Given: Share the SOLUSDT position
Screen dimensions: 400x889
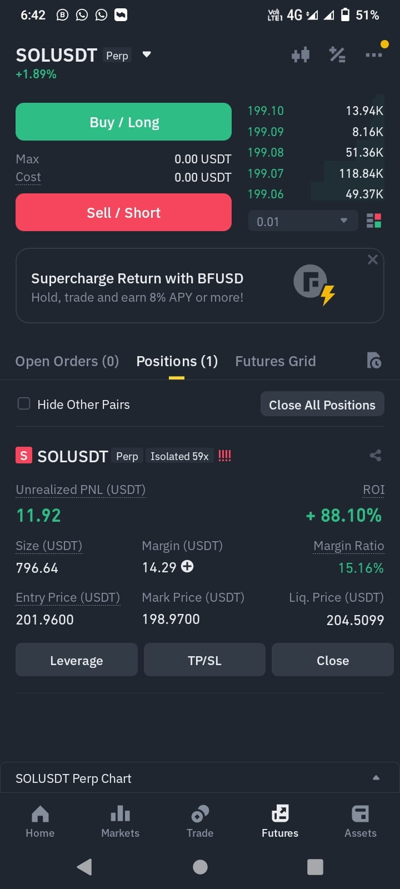Looking at the screenshot, I should click(x=376, y=456).
